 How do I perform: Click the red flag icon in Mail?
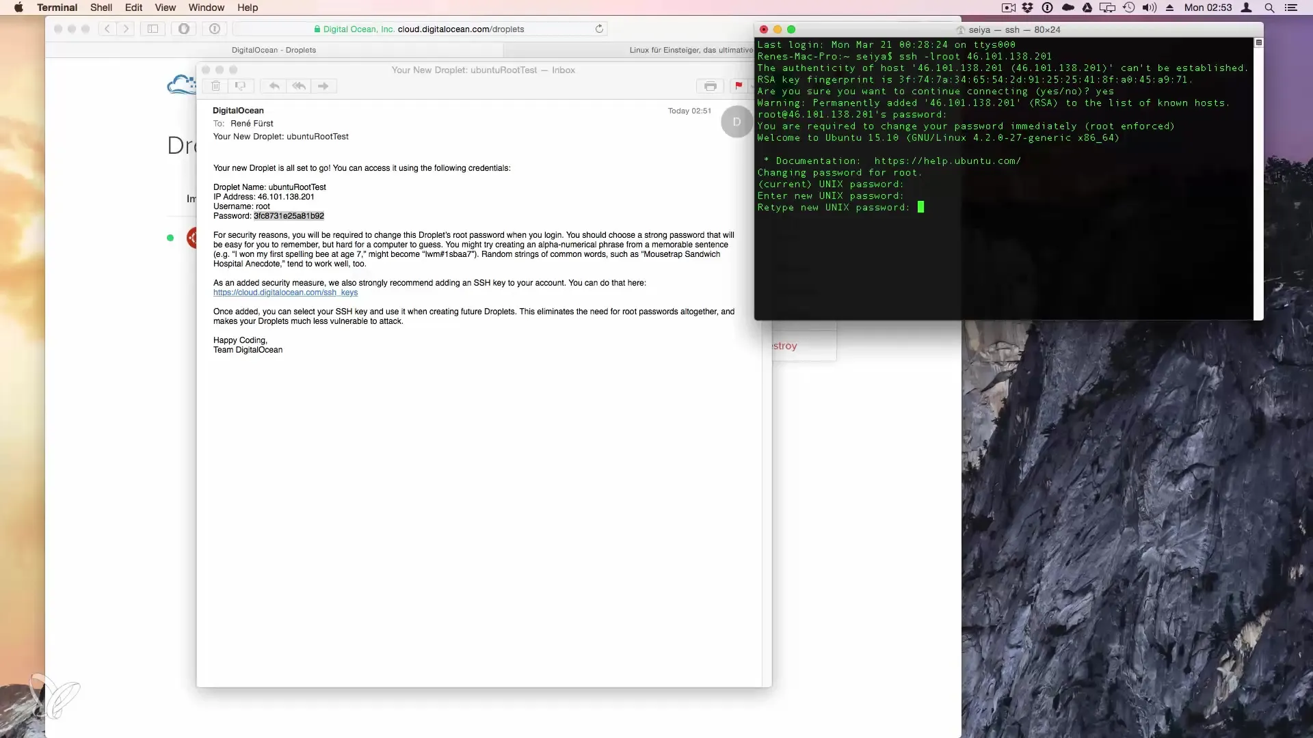pos(739,86)
